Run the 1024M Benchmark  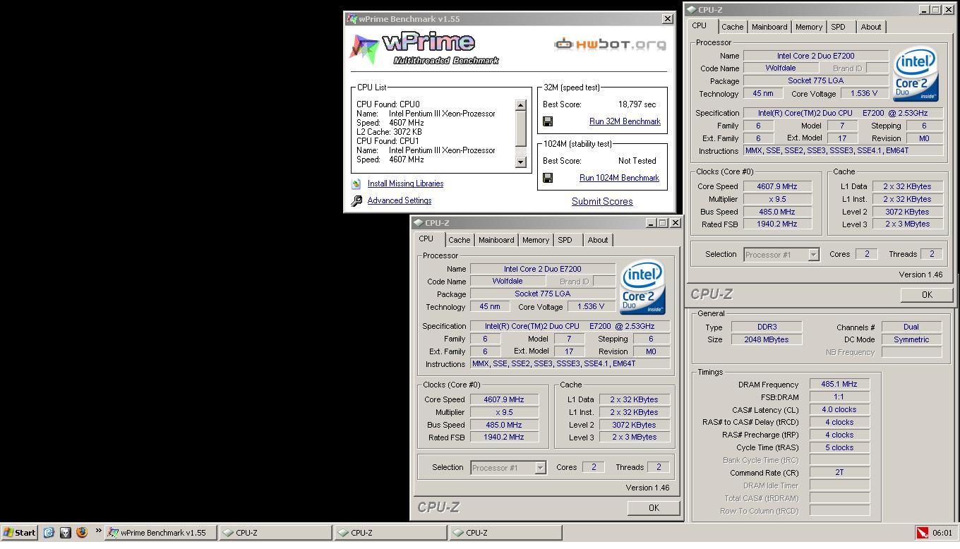[x=619, y=178]
